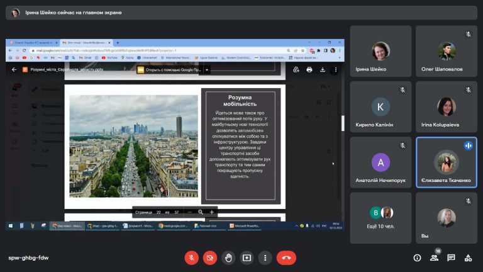Select your own 'Вы' tile
The height and width of the screenshot is (272, 483).
coord(447,218)
